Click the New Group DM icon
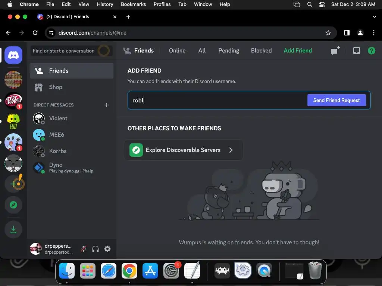 [335, 51]
